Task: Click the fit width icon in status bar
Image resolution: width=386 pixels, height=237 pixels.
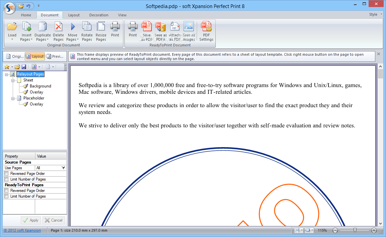Action: pos(307,230)
